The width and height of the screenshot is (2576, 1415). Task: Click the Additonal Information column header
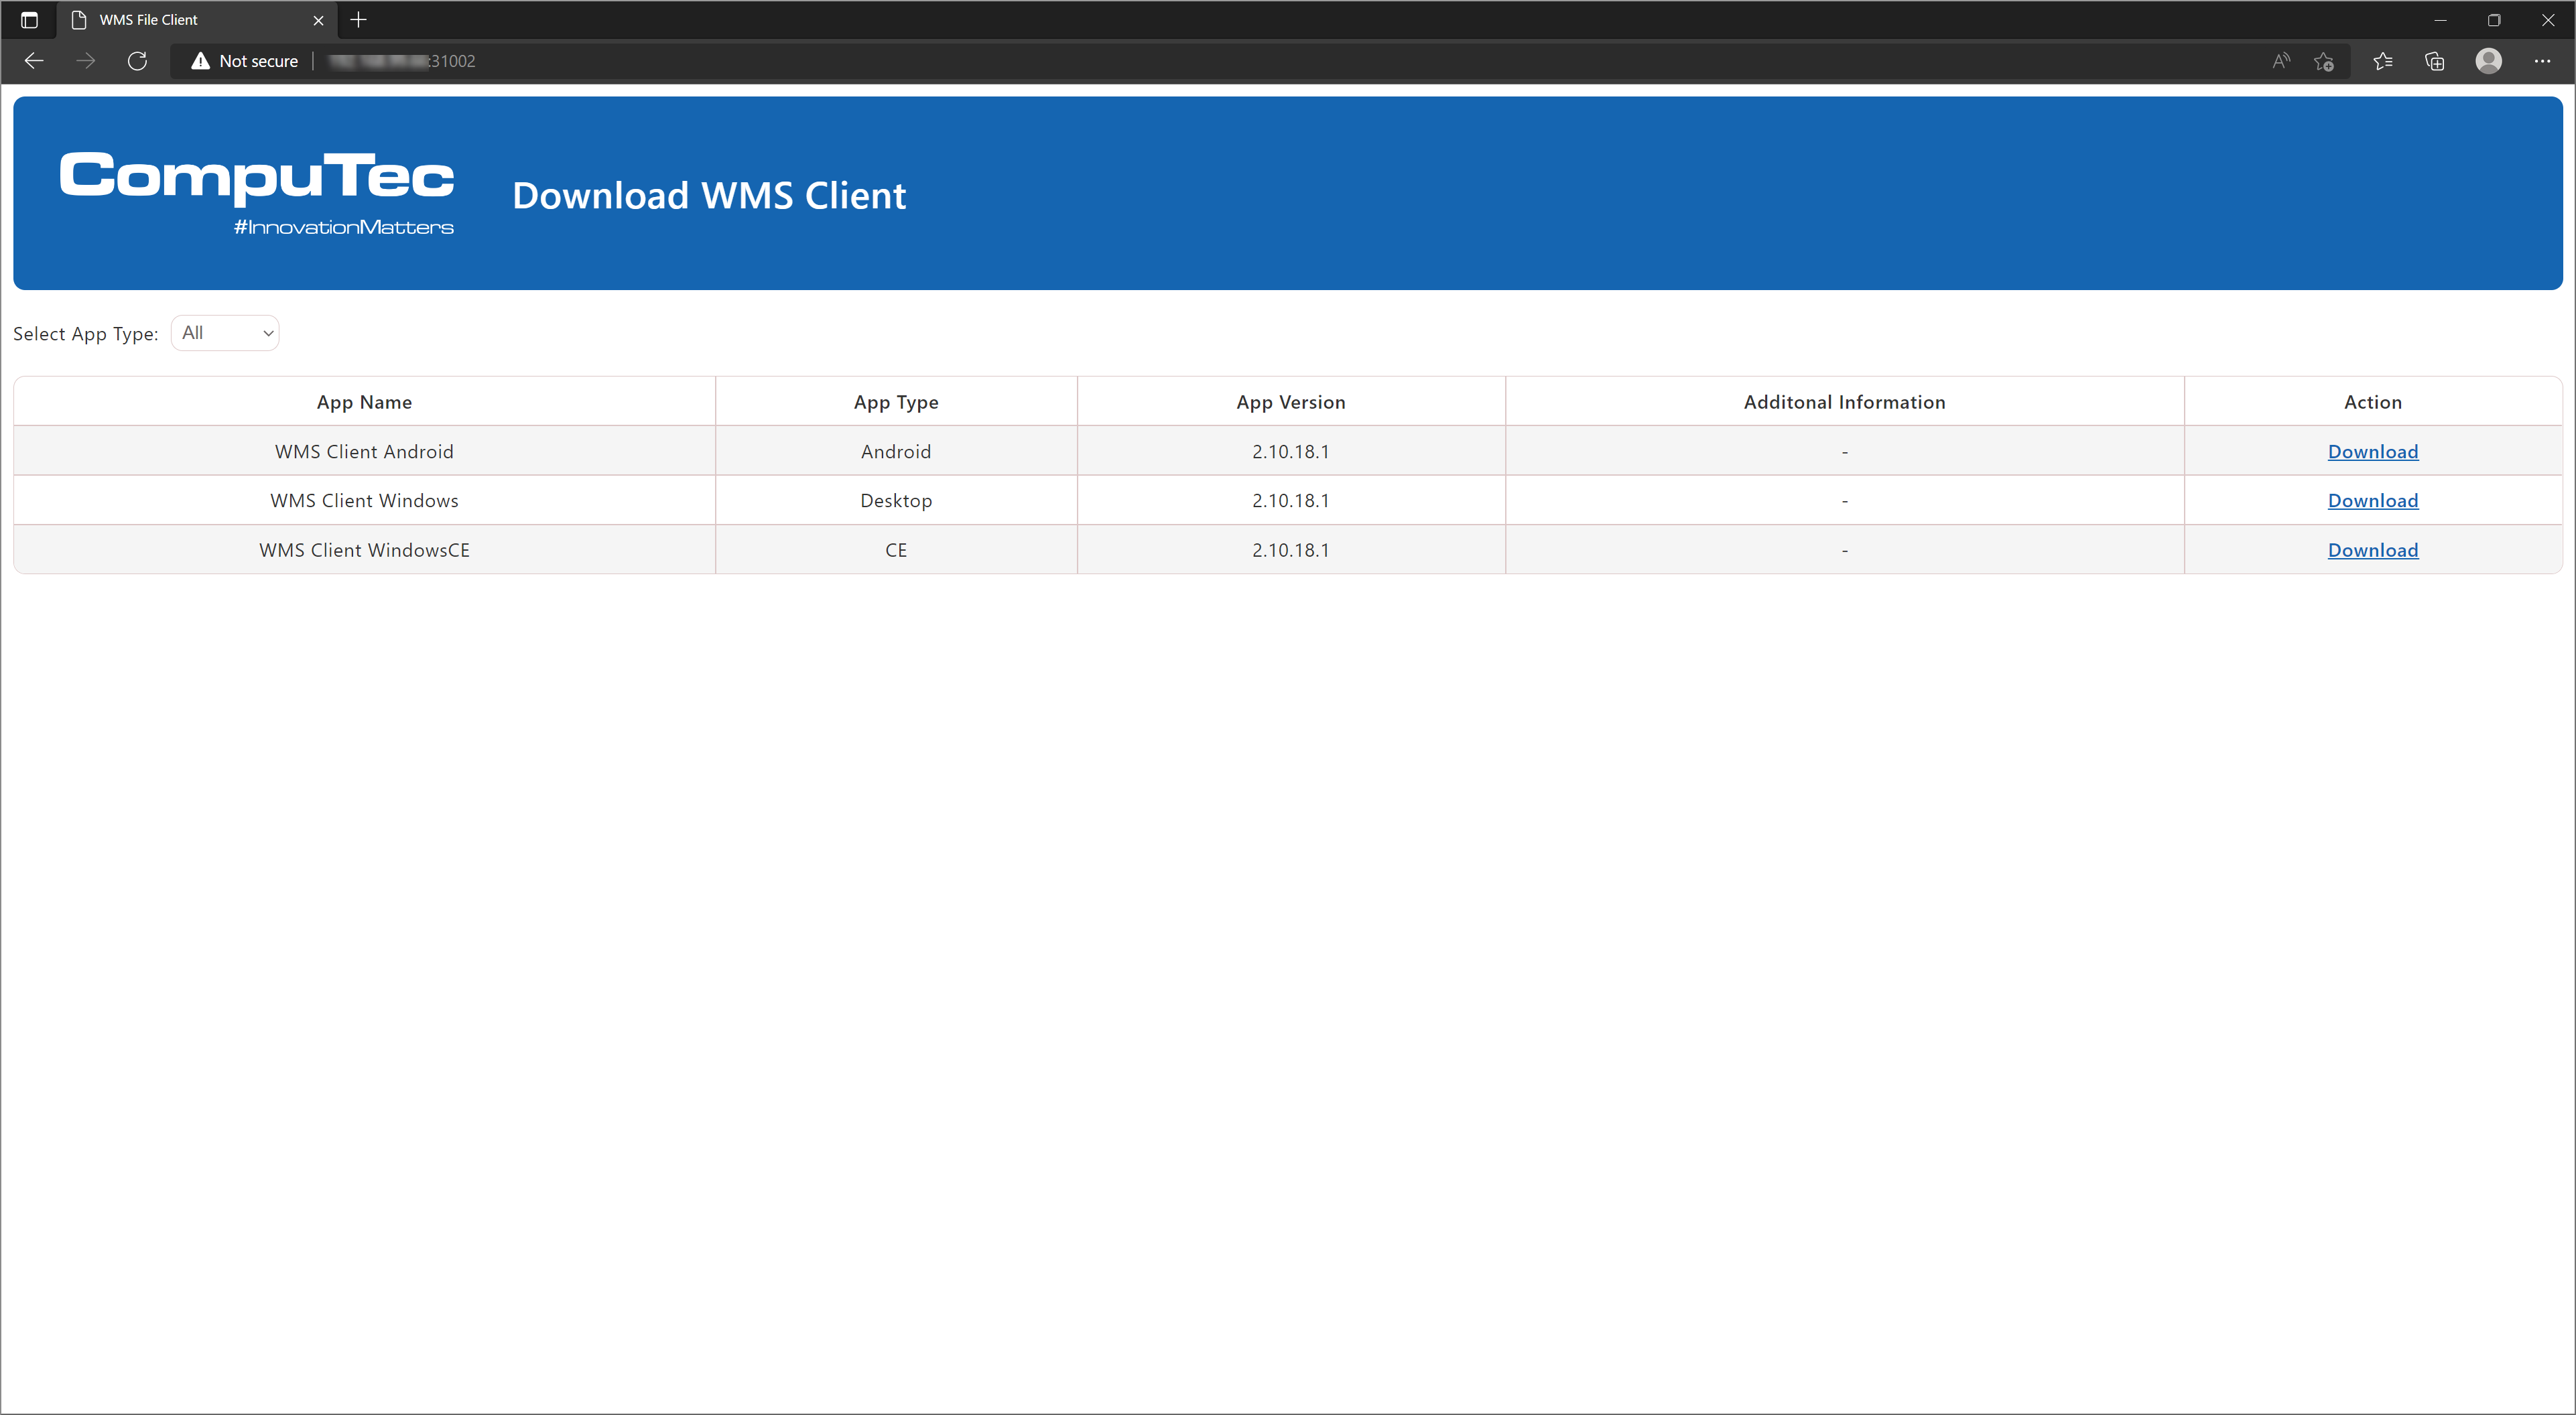click(x=1844, y=402)
